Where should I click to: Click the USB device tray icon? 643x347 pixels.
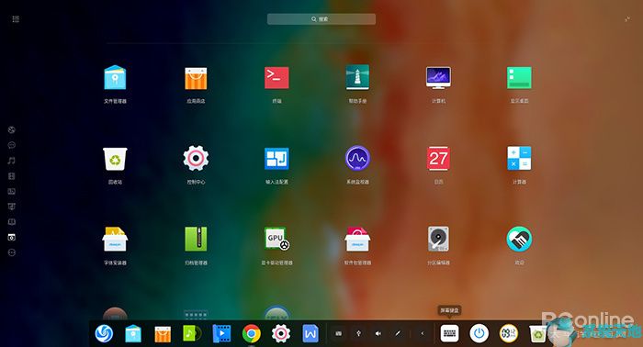click(359, 333)
